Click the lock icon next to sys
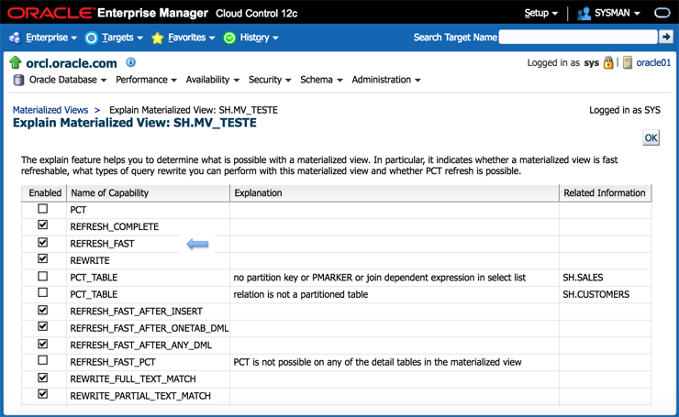The height and width of the screenshot is (417, 679). tap(608, 63)
